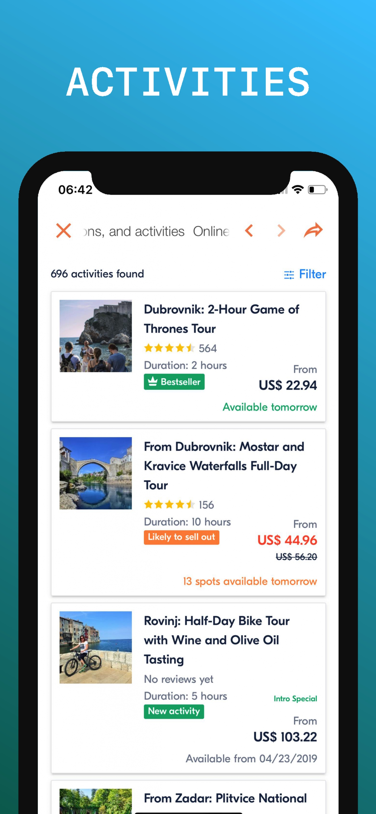Tap the share arrow icon
The height and width of the screenshot is (814, 376).
coord(313,230)
